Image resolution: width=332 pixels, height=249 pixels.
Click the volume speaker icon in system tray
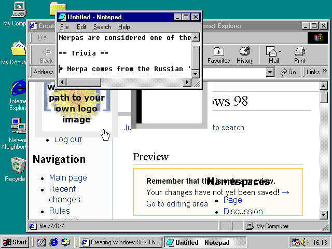pyautogui.click(x=303, y=242)
